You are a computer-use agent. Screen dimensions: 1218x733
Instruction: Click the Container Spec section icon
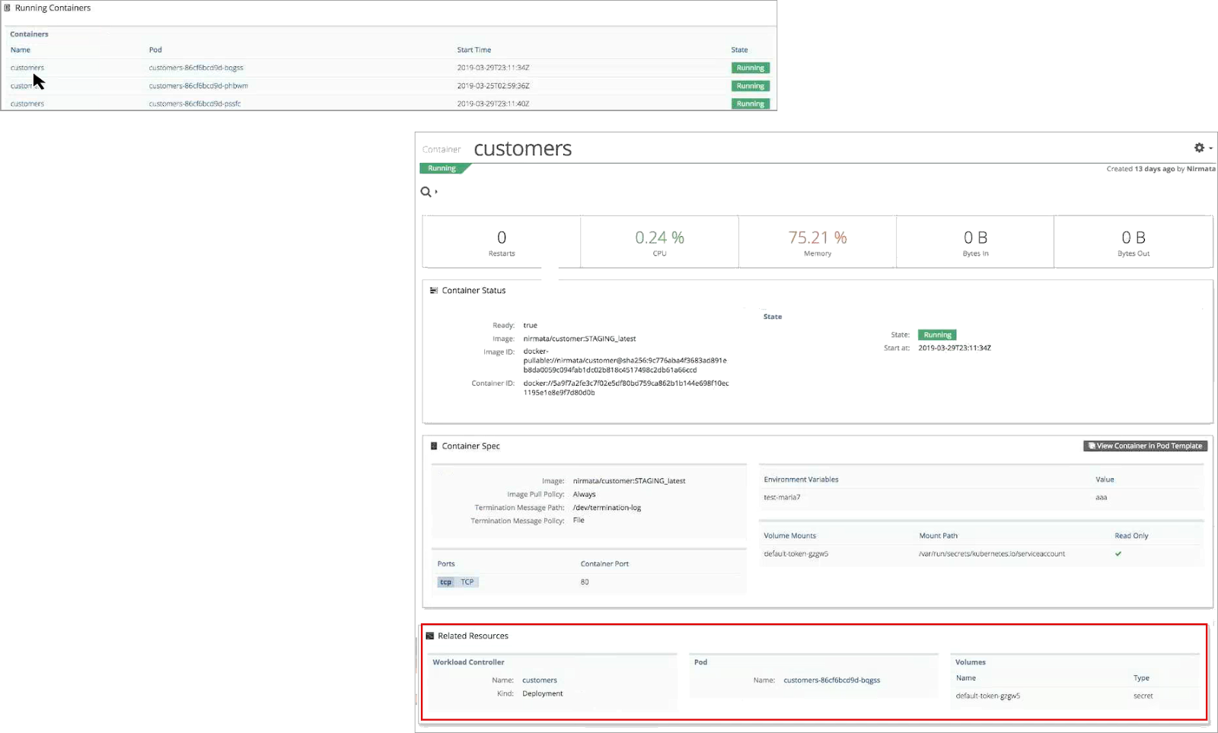point(434,446)
